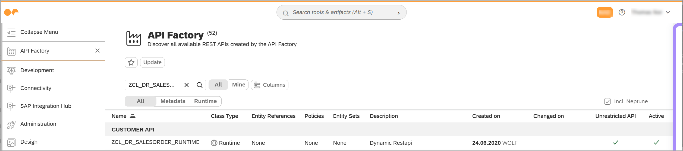Mark API Factory as favorite with the star
683x151 pixels.
(131, 62)
